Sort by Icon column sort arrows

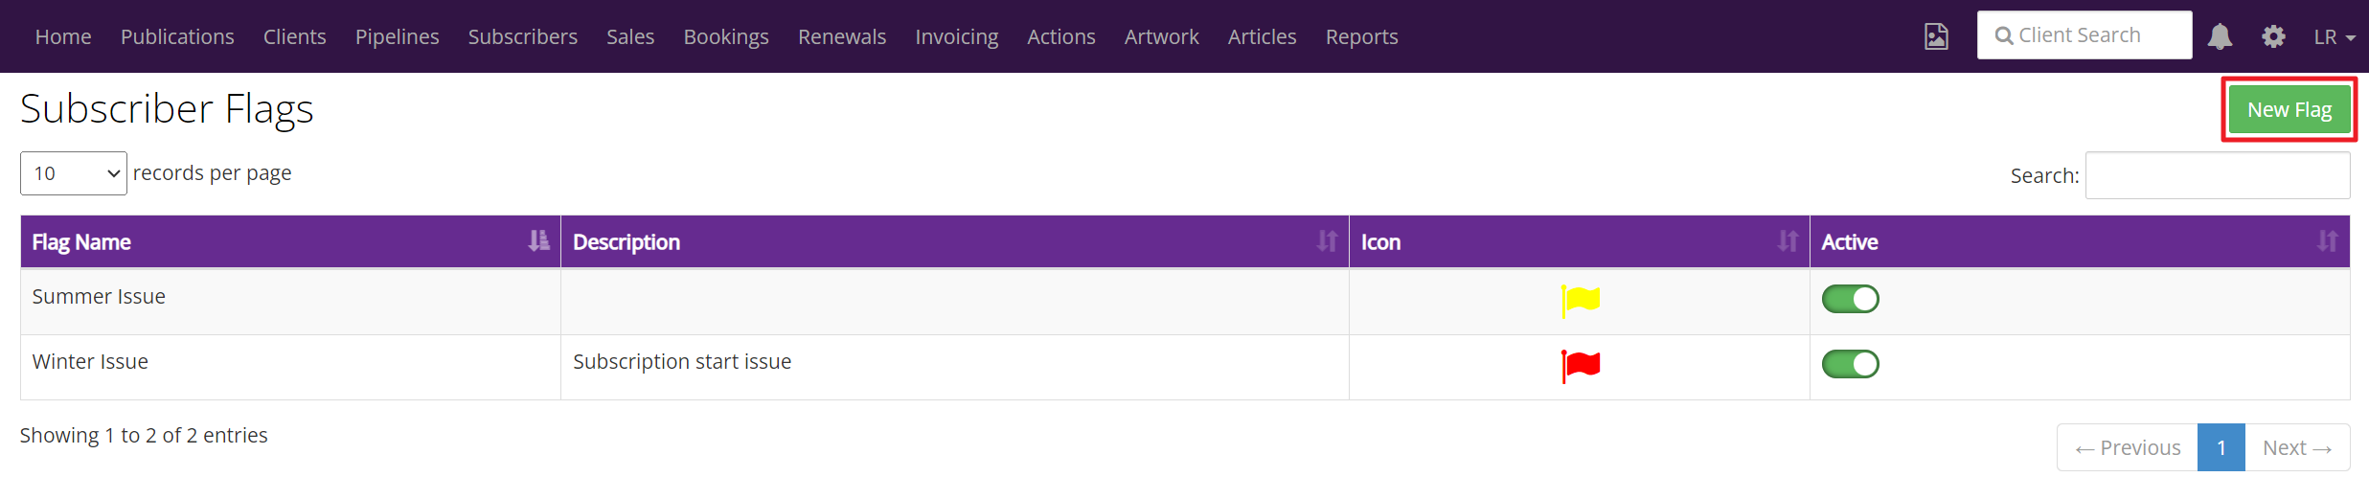pyautogui.click(x=1788, y=240)
